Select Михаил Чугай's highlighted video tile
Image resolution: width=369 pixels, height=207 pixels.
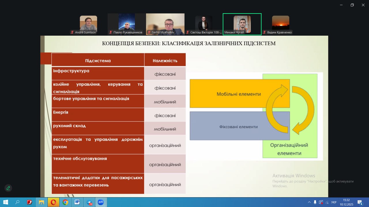coord(242,24)
